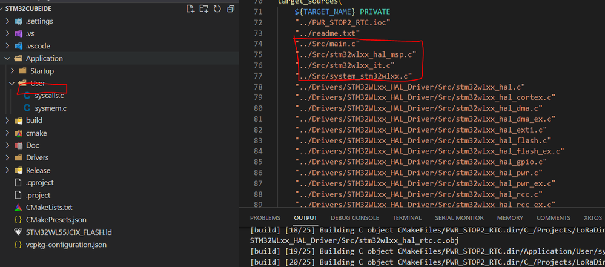This screenshot has width=605, height=267.
Task: Open vcpkg-configuration.json
Action: (67, 245)
